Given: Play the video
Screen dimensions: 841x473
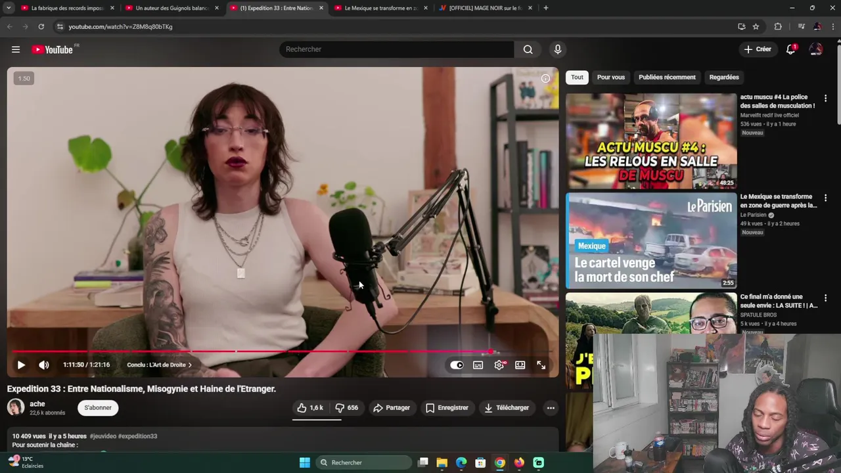Looking at the screenshot, I should click(x=21, y=365).
